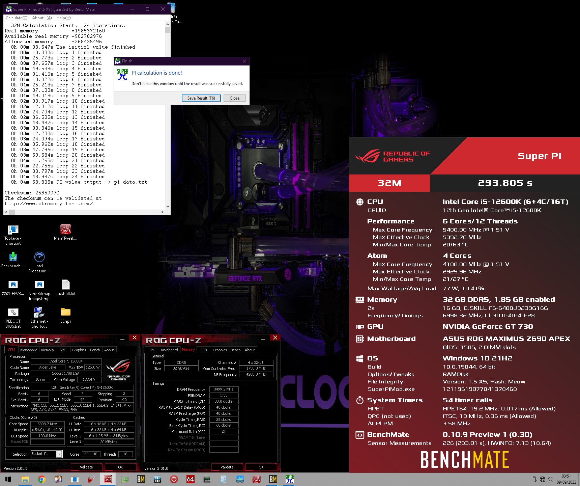Click the red checkmark taskbar icon
This screenshot has width=580, height=486.
click(91, 479)
